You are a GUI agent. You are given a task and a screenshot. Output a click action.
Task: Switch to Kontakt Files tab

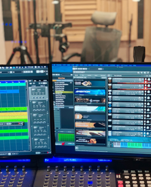(x=83, y=75)
